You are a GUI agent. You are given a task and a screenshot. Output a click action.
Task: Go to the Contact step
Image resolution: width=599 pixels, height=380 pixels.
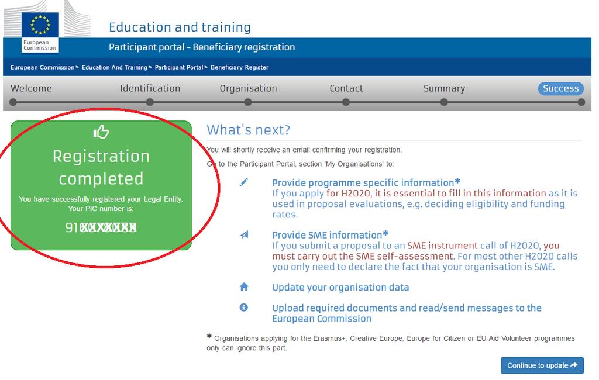tap(346, 88)
